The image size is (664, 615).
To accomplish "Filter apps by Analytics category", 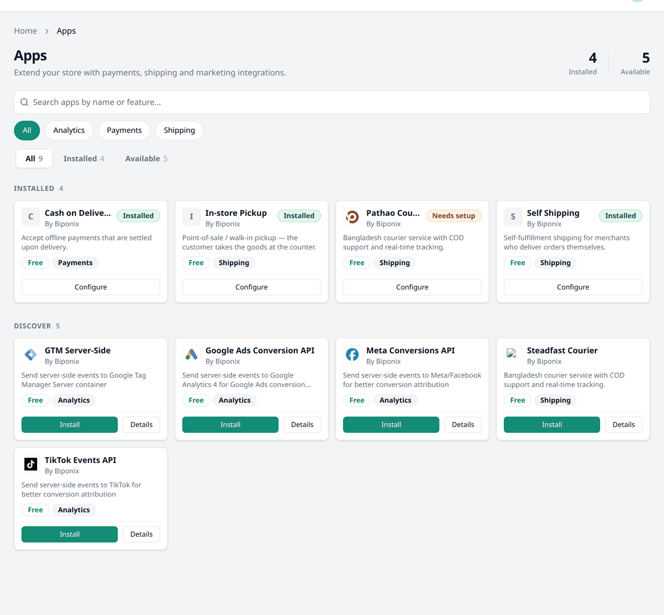I will (x=69, y=131).
